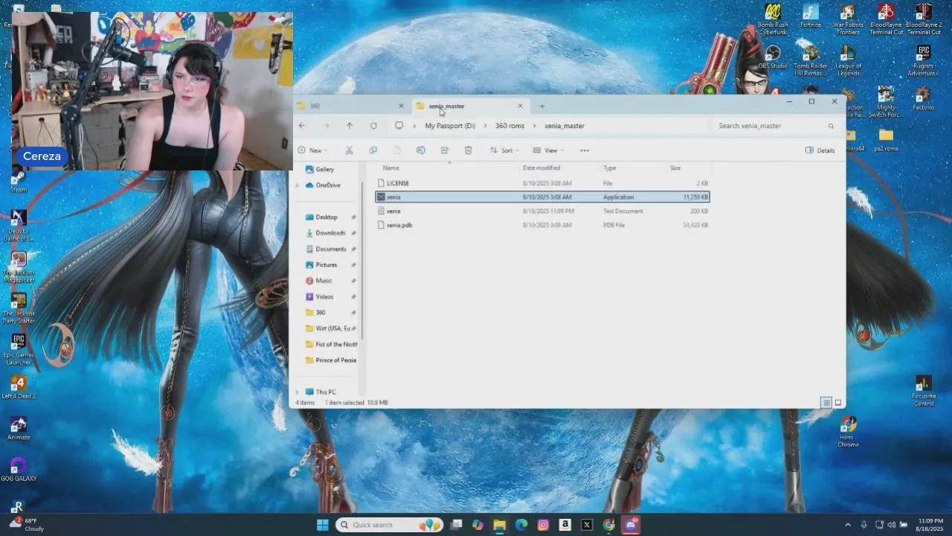Navigate to 360 roms breadcrumb

pos(509,126)
